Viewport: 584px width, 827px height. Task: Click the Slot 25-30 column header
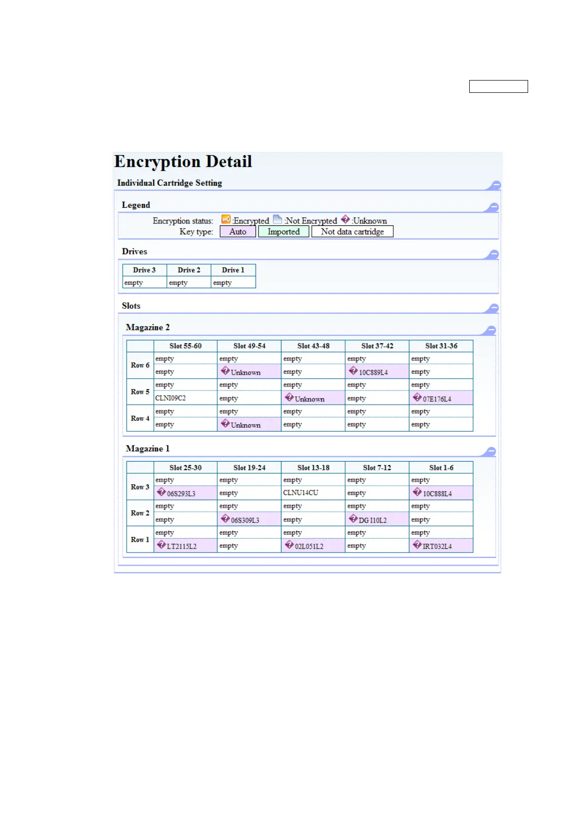(185, 468)
